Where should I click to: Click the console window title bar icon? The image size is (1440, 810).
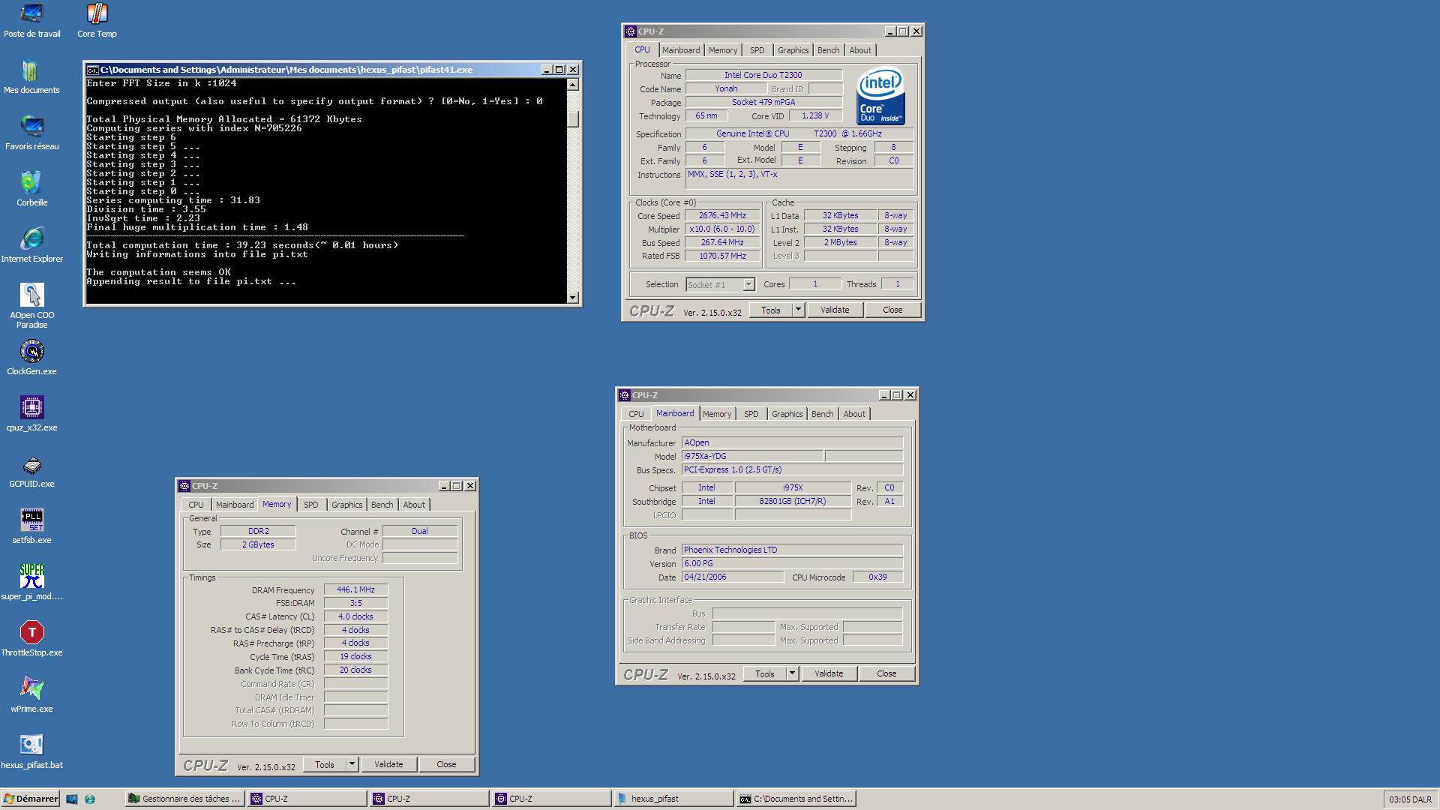point(92,70)
